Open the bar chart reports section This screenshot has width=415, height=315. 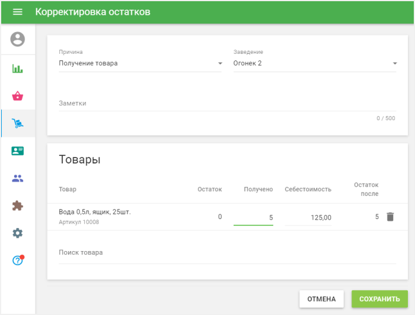(x=17, y=69)
